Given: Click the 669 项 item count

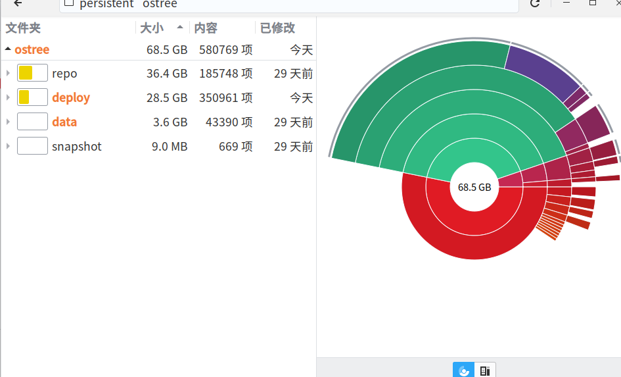Looking at the screenshot, I should pos(236,147).
